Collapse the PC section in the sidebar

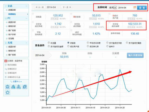[x=26, y=18]
